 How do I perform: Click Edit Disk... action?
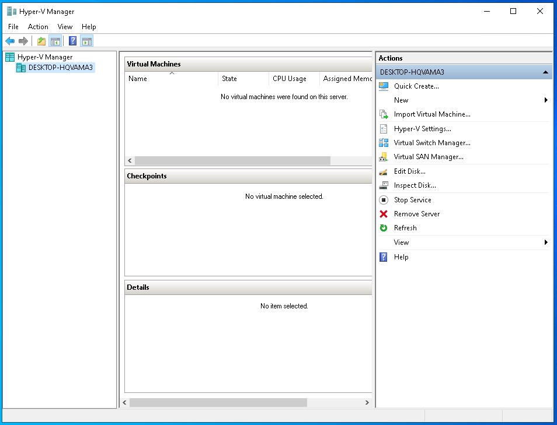(x=410, y=171)
